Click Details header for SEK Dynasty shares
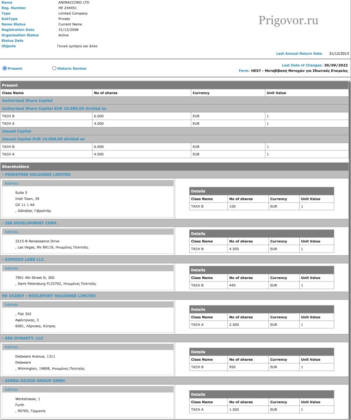The width and height of the screenshot is (351, 420). (198, 352)
